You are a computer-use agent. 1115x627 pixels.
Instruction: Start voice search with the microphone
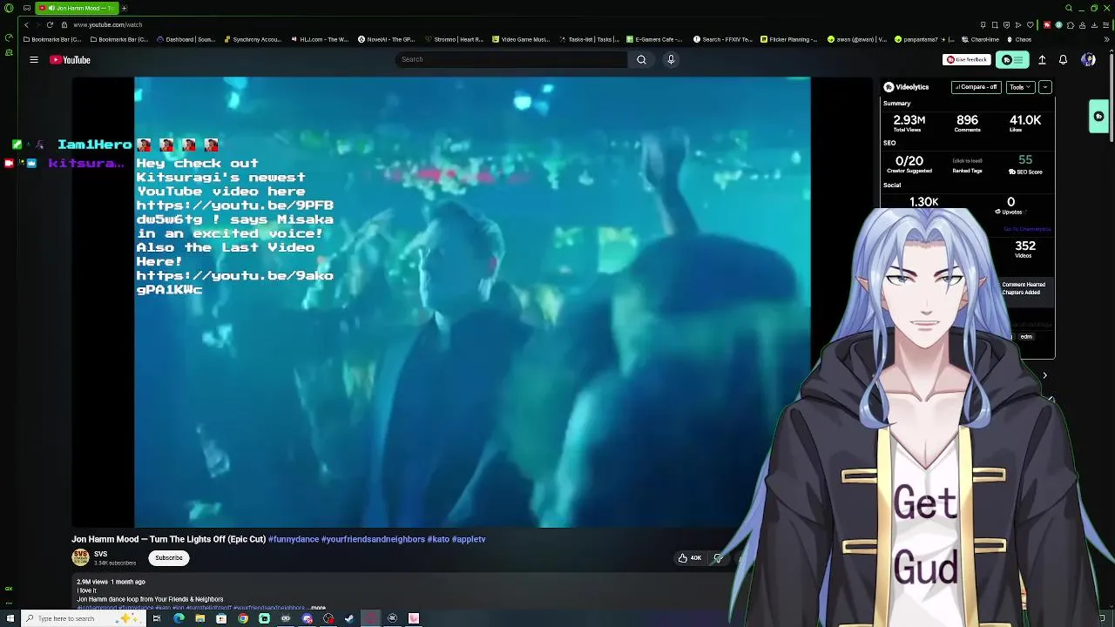[x=671, y=59]
